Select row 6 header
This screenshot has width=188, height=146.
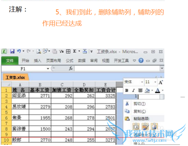6,118
